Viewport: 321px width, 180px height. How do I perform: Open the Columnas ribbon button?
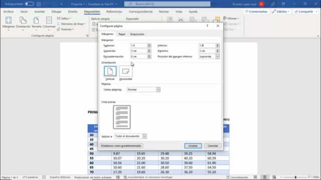point(49,23)
